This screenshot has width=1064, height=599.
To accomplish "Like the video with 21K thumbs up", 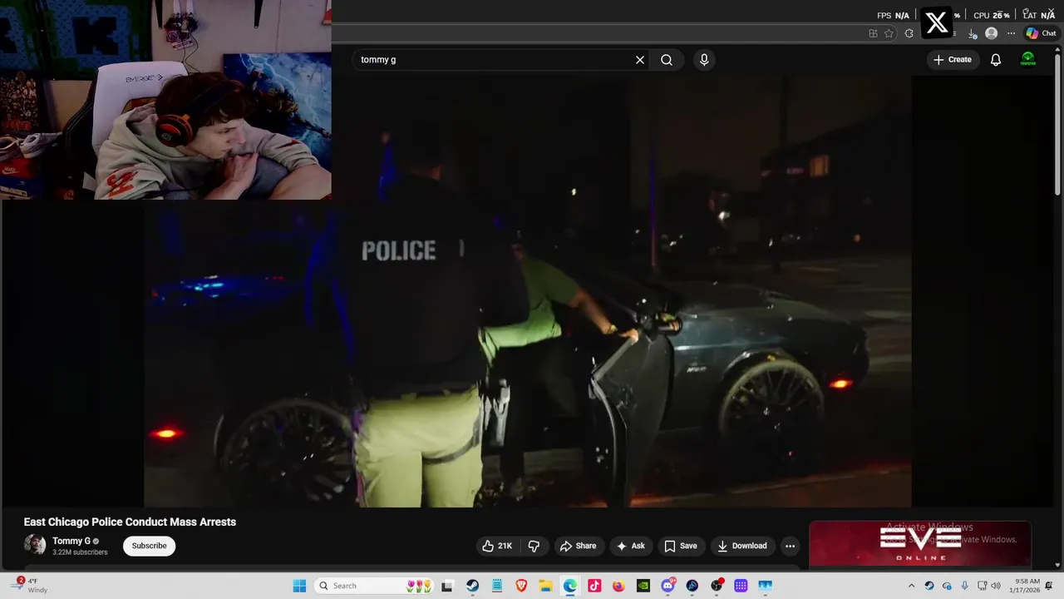I will (x=498, y=546).
